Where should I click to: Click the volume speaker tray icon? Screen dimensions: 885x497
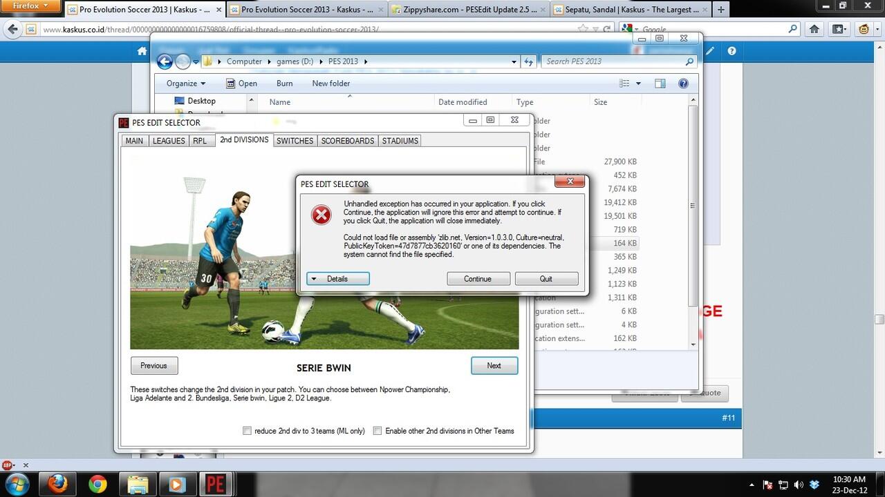click(799, 485)
